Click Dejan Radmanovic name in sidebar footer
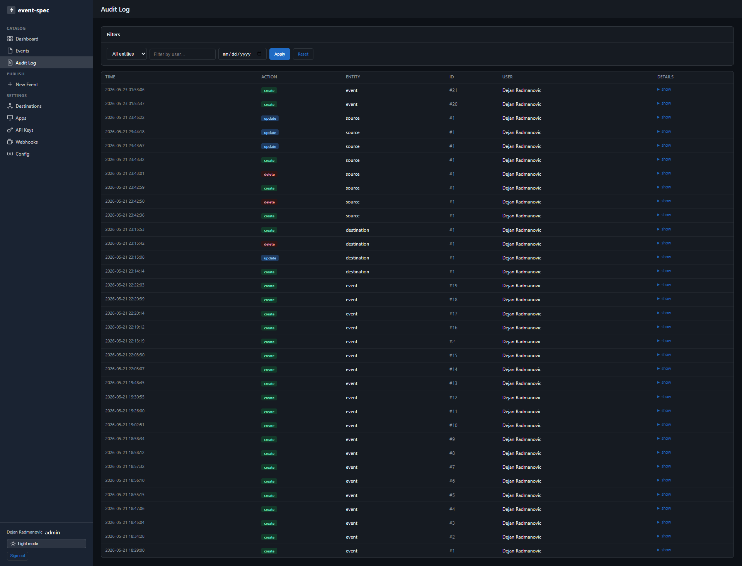The height and width of the screenshot is (566, 742). (x=24, y=532)
